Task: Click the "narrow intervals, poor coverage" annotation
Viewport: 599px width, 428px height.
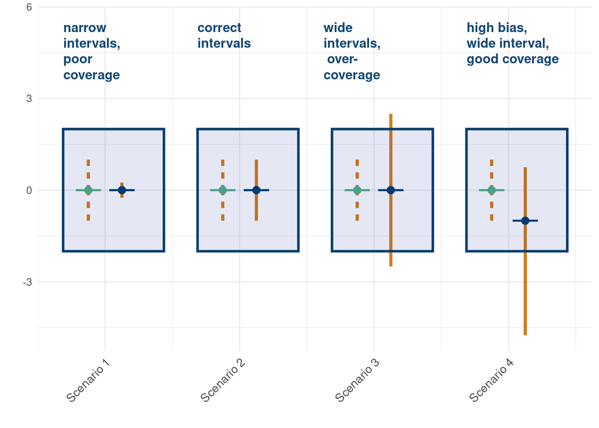Action: [91, 51]
